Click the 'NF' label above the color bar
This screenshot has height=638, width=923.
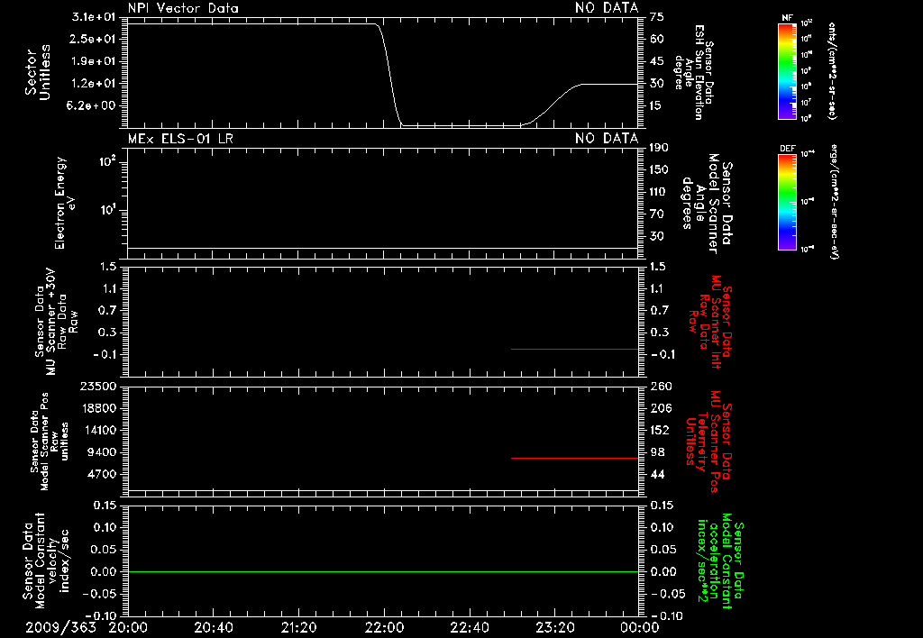[x=787, y=18]
